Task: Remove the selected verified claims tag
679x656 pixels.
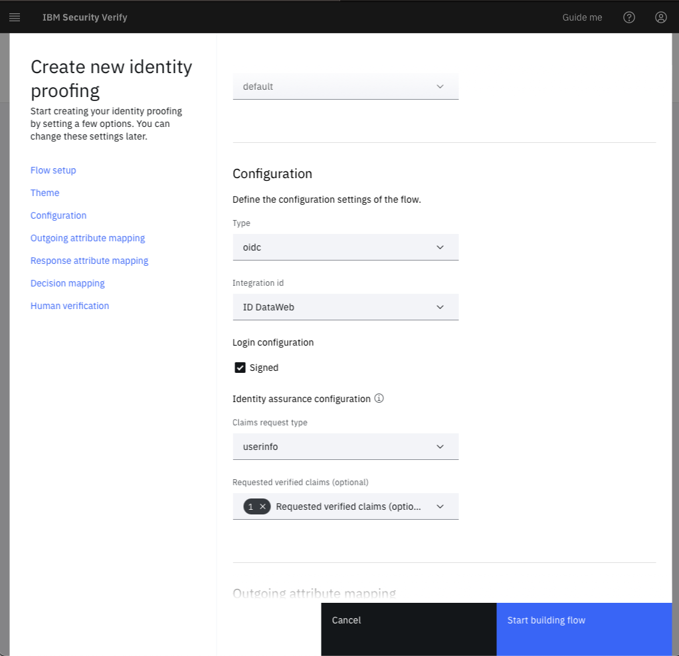Action: (x=263, y=506)
